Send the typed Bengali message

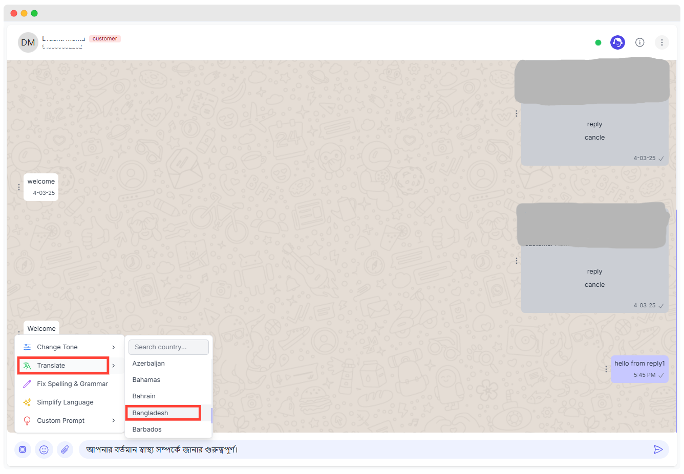click(658, 449)
